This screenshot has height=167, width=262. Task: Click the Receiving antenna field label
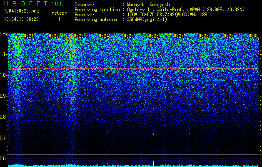coord(96,20)
